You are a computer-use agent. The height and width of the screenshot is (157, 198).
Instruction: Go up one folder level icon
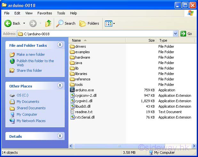tap(48, 23)
